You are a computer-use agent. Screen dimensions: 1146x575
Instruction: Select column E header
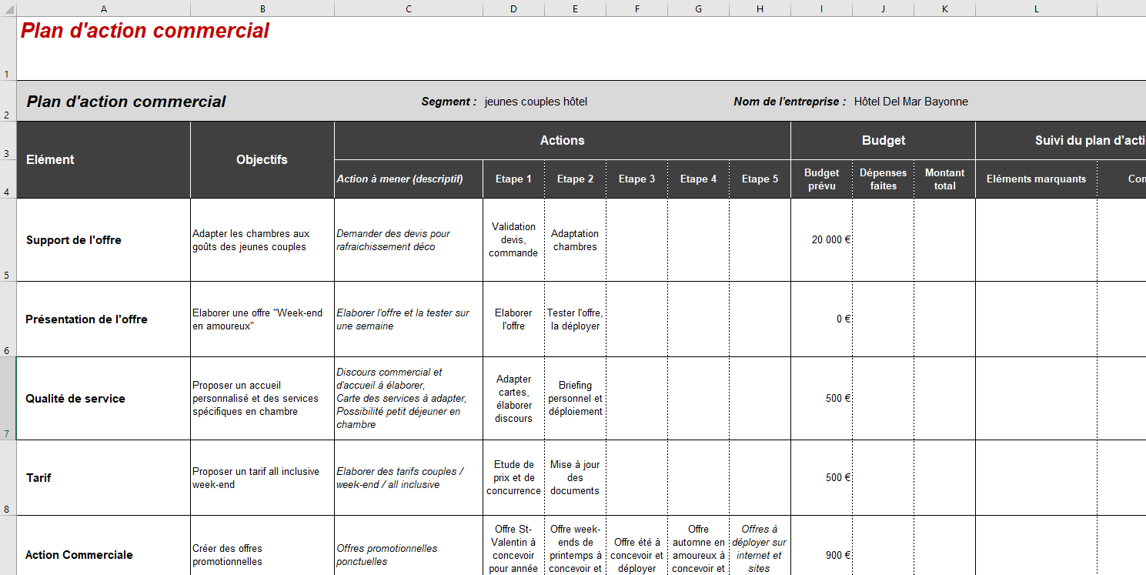tap(575, 8)
